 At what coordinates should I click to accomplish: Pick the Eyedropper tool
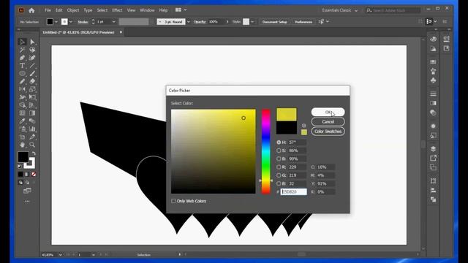[x=22, y=121]
